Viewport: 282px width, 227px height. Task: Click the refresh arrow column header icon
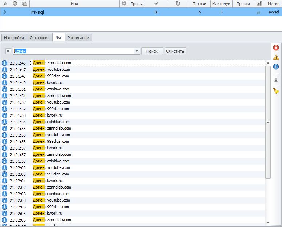click(178, 4)
